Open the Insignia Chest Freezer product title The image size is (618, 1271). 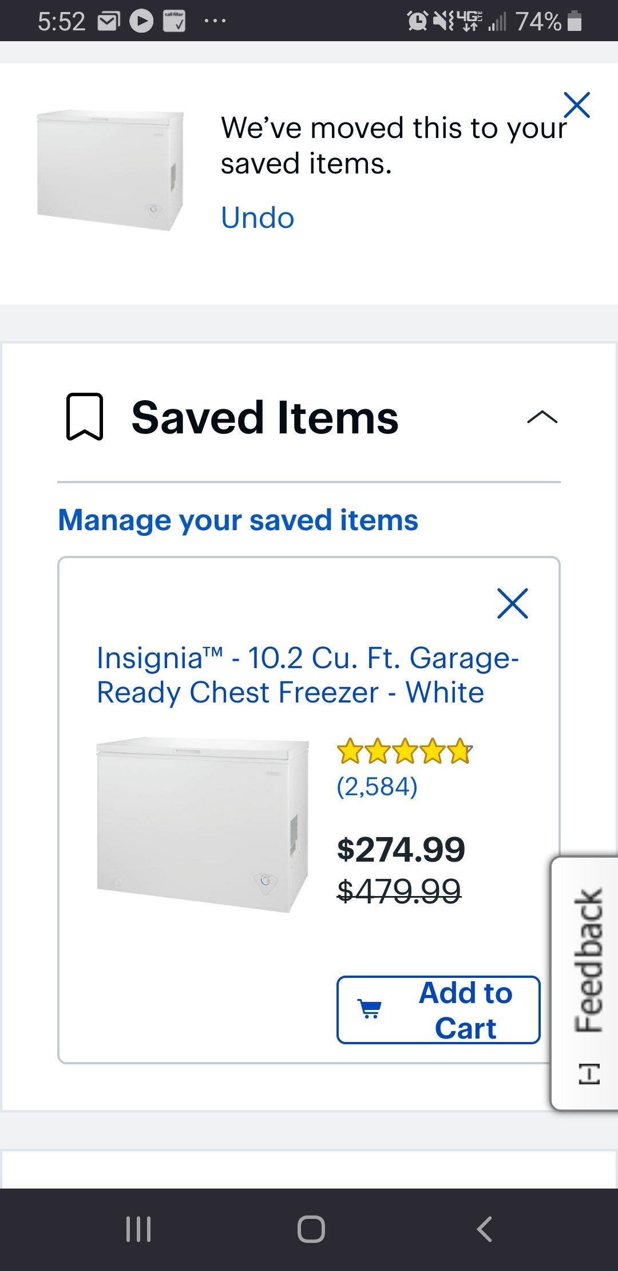pos(308,675)
